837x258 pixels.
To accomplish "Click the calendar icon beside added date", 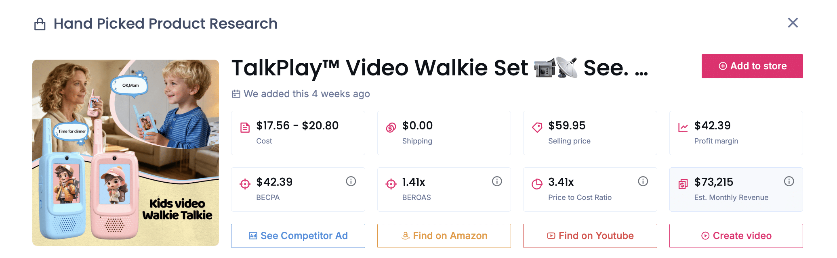I will coord(236,94).
